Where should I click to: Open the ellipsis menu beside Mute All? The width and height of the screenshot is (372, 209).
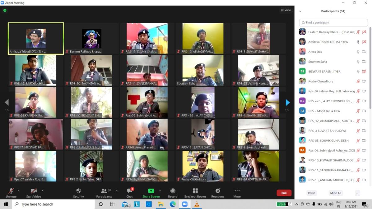[357, 193]
